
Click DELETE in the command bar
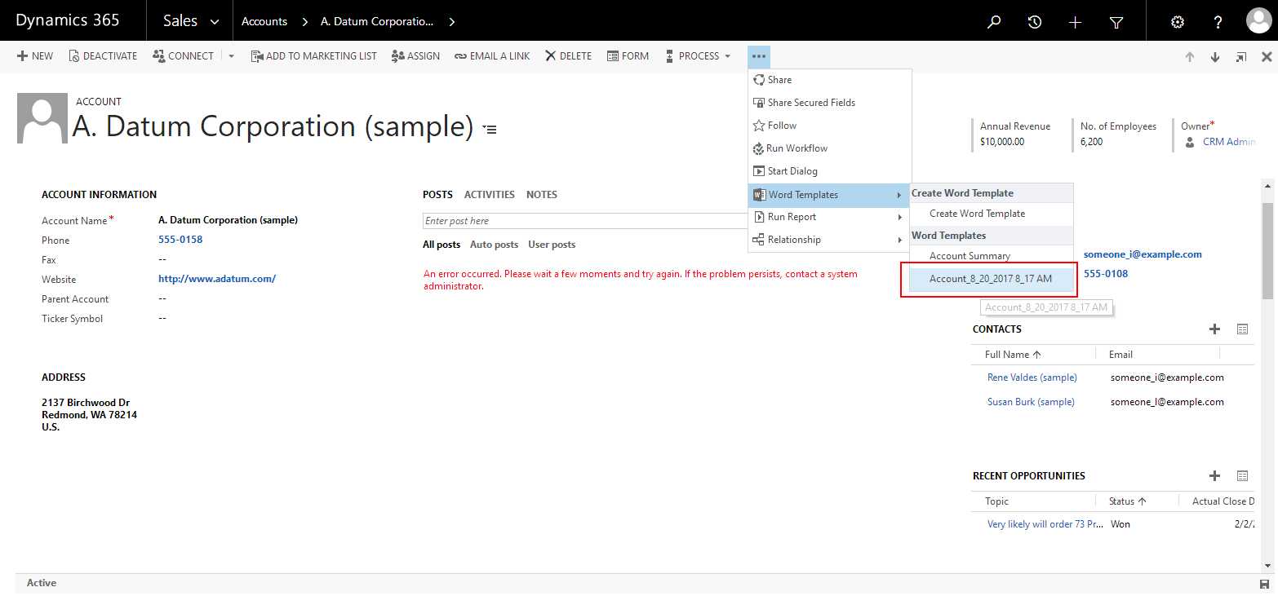pyautogui.click(x=568, y=56)
